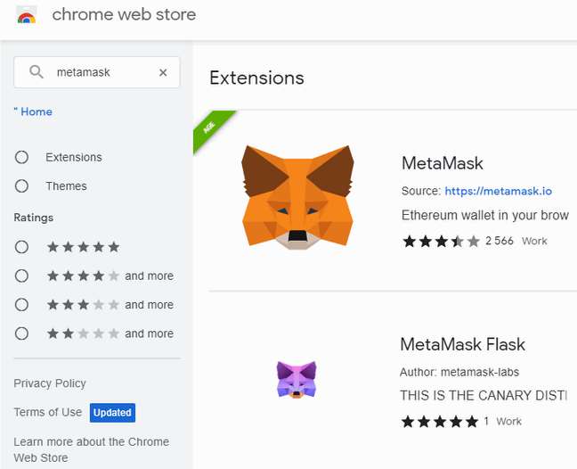Select the Extensions radio button
This screenshot has width=577, height=469.
point(22,158)
